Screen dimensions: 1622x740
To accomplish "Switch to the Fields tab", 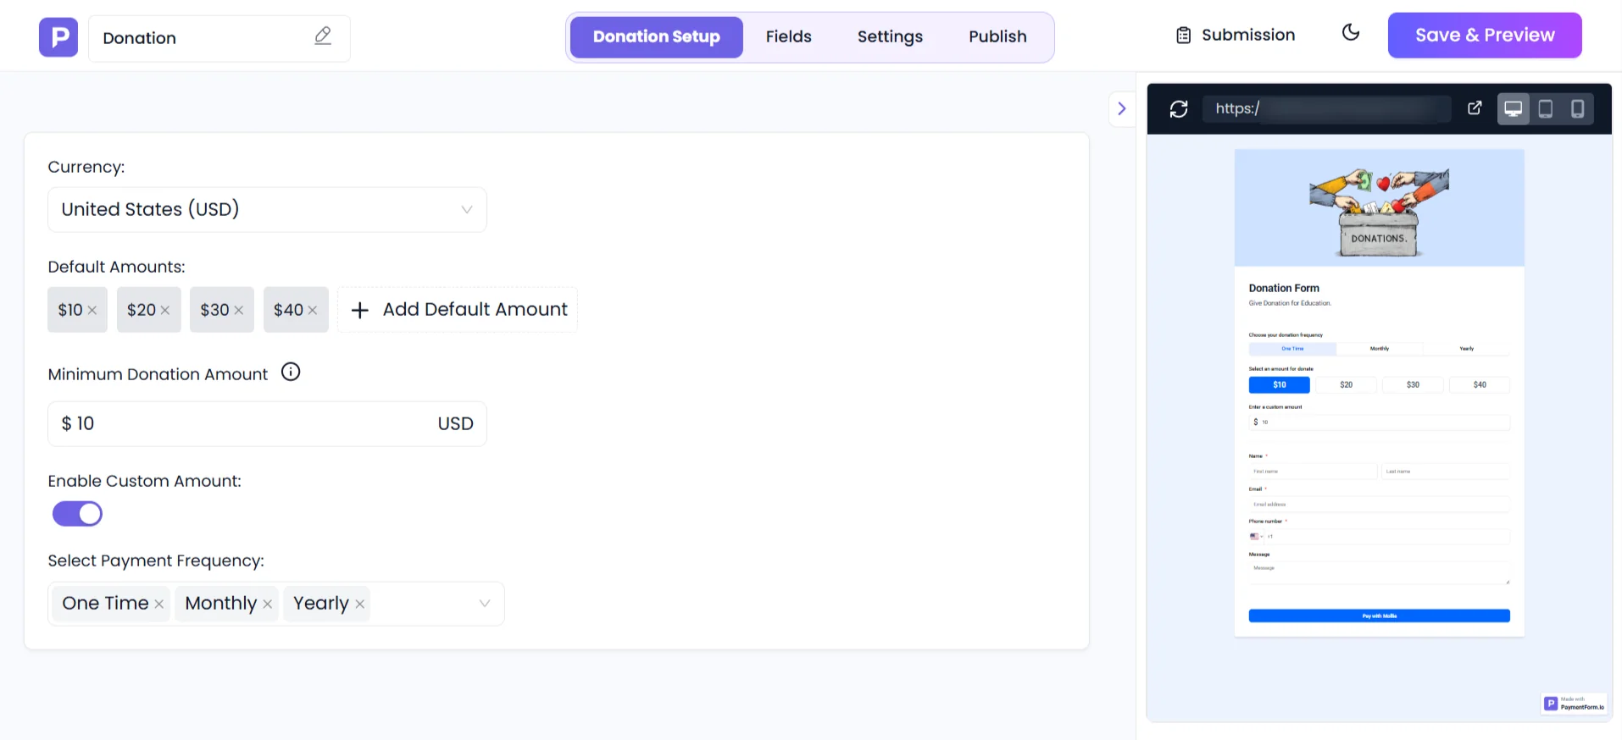I will click(x=788, y=37).
